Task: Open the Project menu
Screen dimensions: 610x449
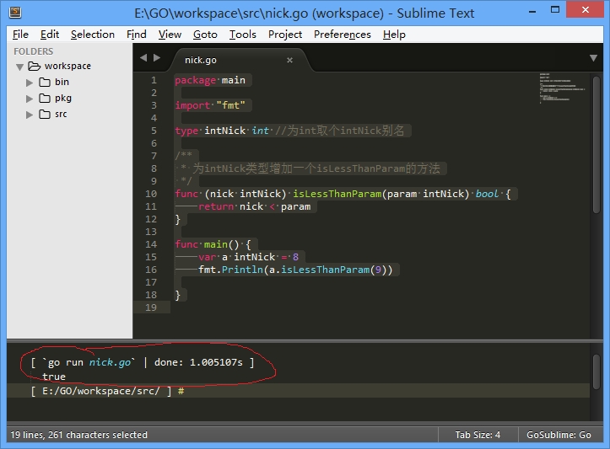Action: 285,35
